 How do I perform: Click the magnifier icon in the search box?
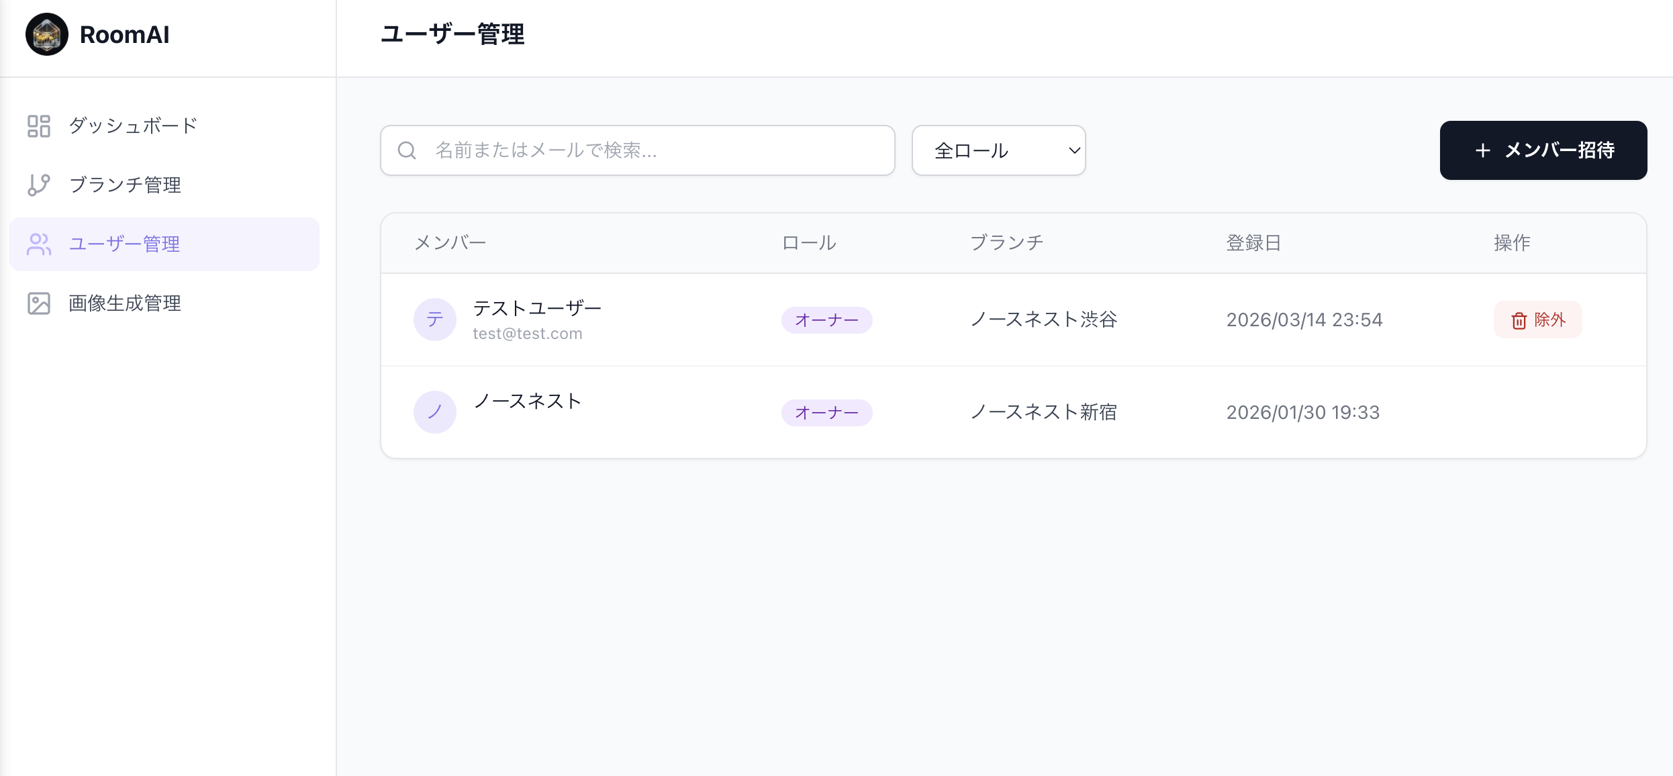pyautogui.click(x=406, y=150)
